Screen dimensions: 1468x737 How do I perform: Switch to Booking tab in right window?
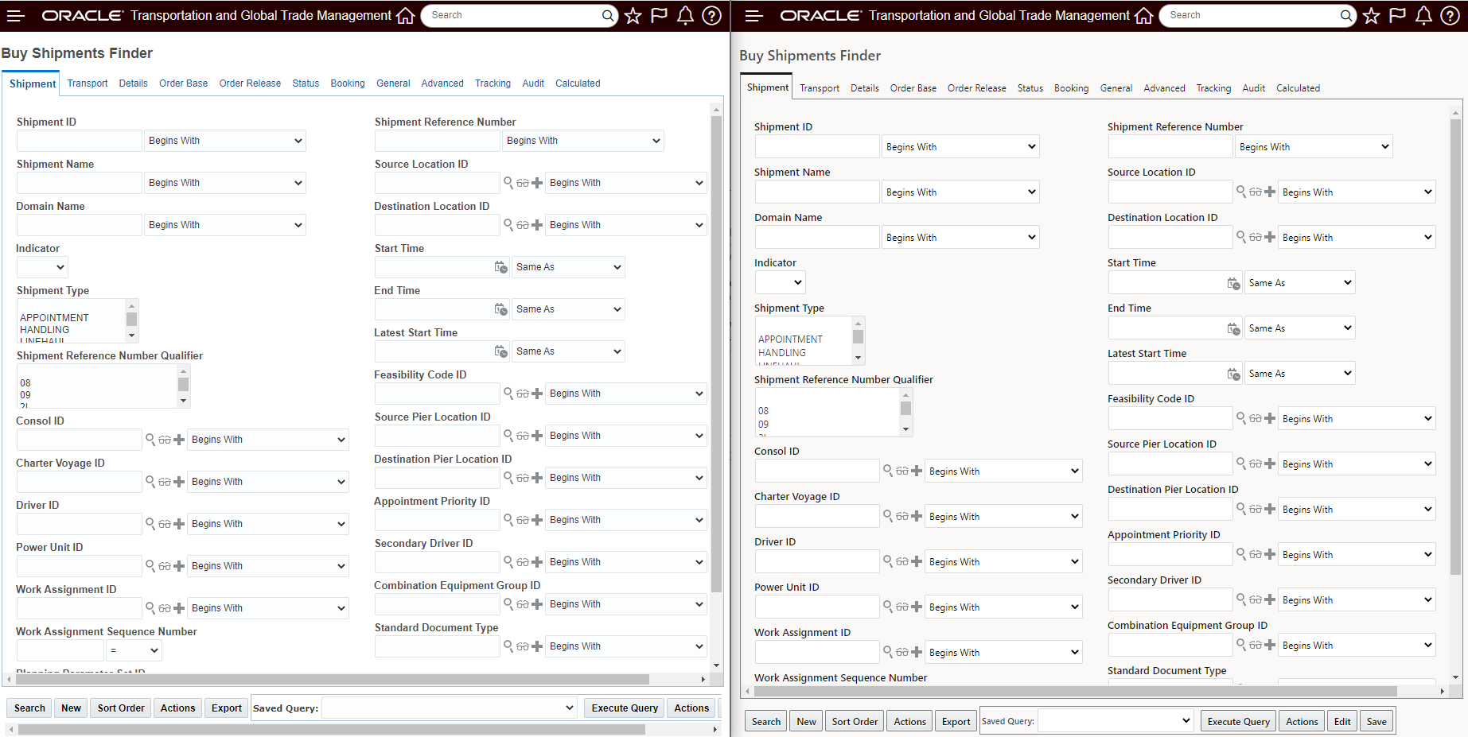[1071, 88]
